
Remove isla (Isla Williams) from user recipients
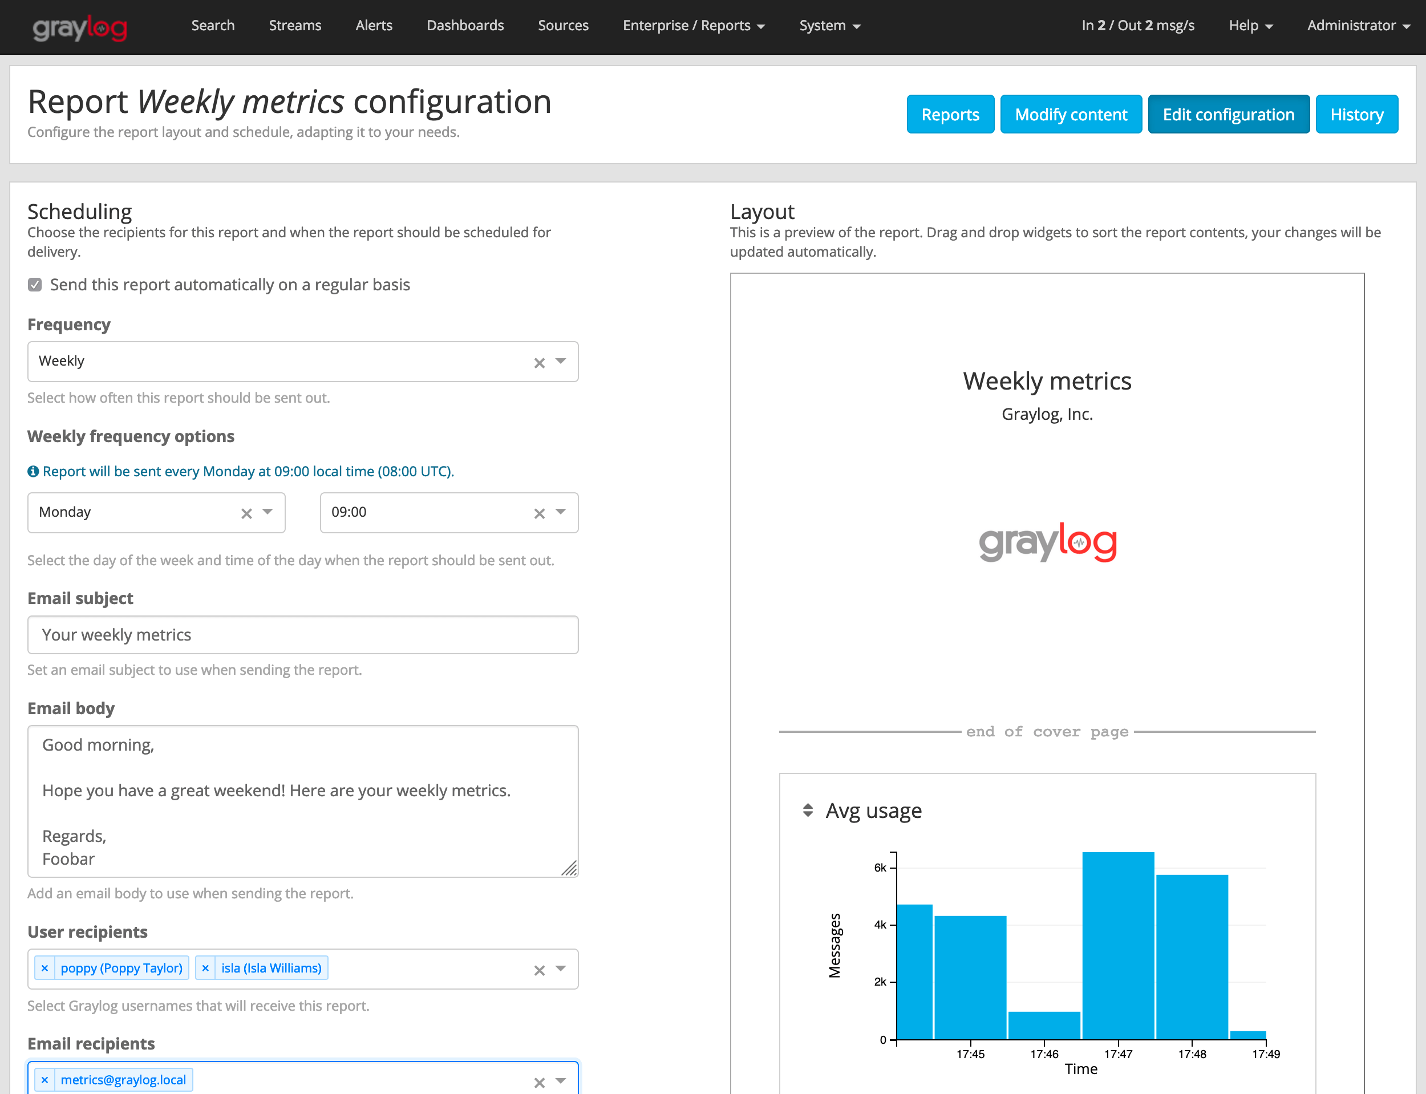point(206,968)
